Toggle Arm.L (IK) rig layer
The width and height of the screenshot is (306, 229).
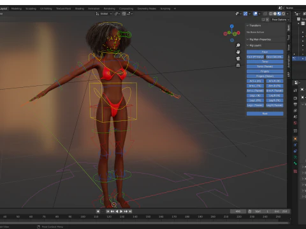(x=255, y=81)
